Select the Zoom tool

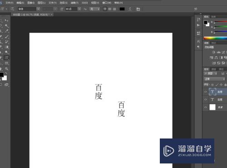pos(6,69)
